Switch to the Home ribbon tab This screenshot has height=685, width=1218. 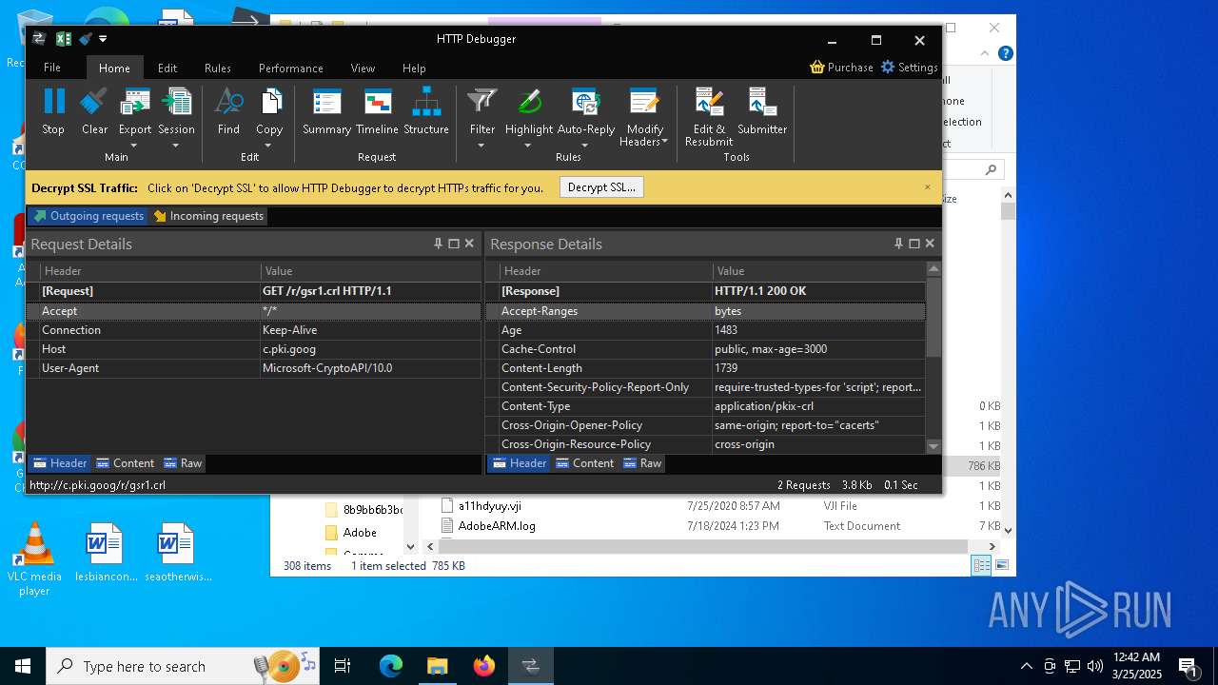pyautogui.click(x=114, y=68)
